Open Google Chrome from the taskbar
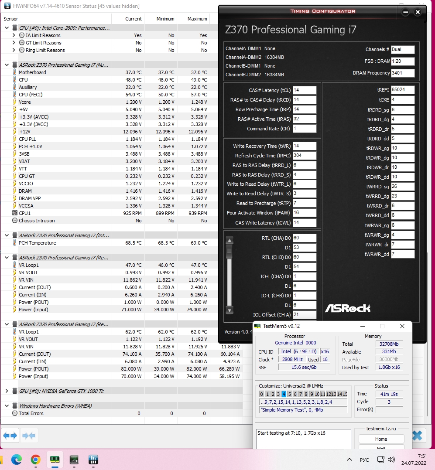 (x=36, y=460)
